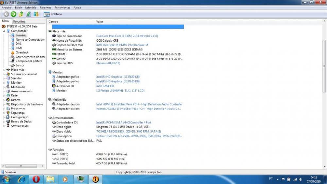Open the Users toolbar icon
This screenshot has width=327, height=184.
(36, 14)
